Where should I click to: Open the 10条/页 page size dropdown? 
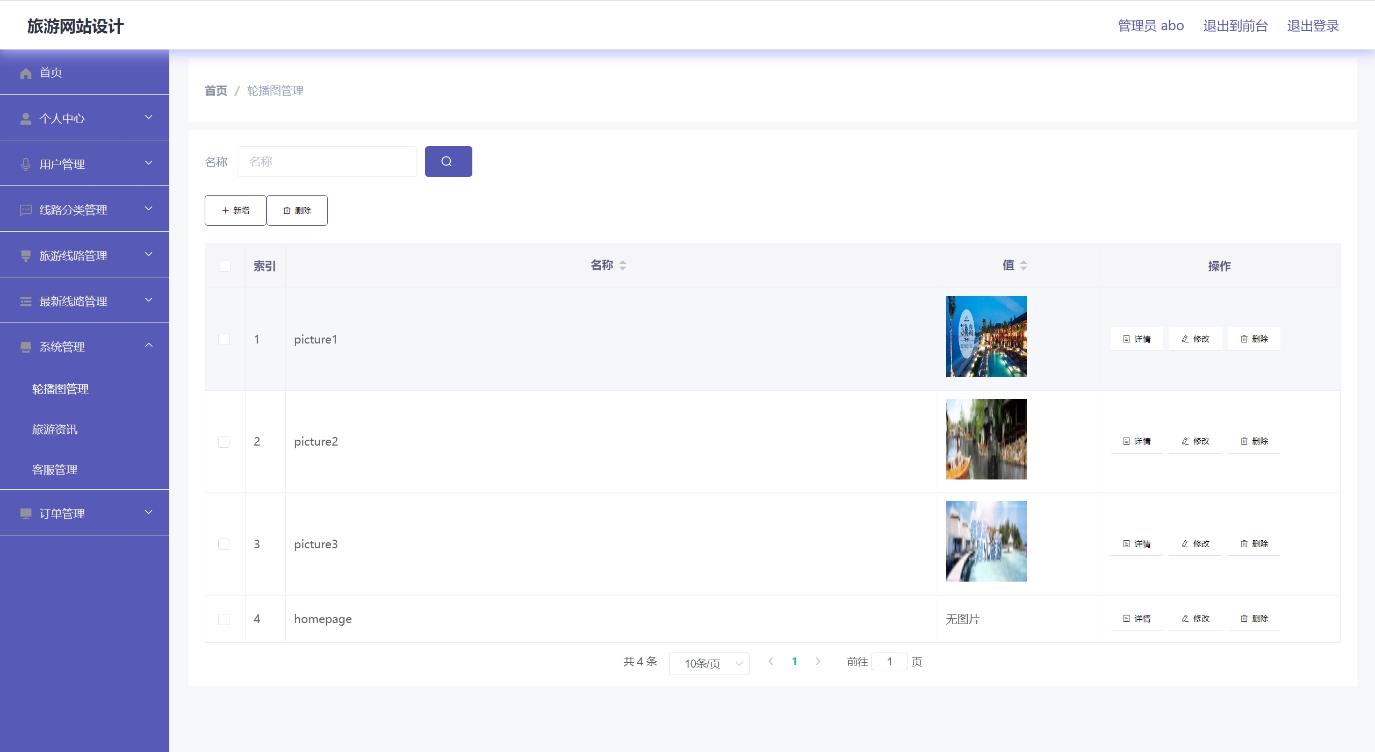pyautogui.click(x=709, y=663)
